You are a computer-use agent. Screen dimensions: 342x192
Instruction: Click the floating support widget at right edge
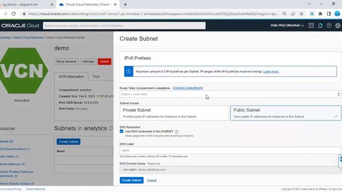pyautogui.click(x=340, y=161)
